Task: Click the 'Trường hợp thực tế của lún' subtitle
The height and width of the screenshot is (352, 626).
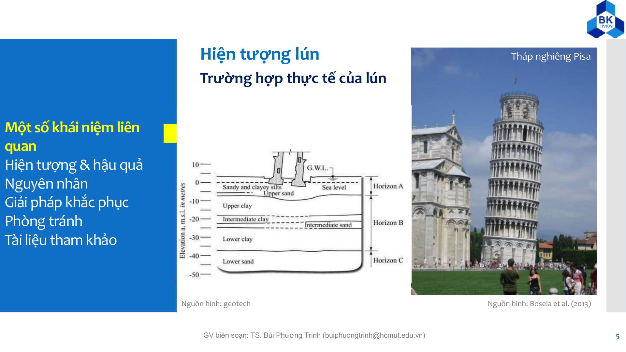Action: click(x=293, y=78)
